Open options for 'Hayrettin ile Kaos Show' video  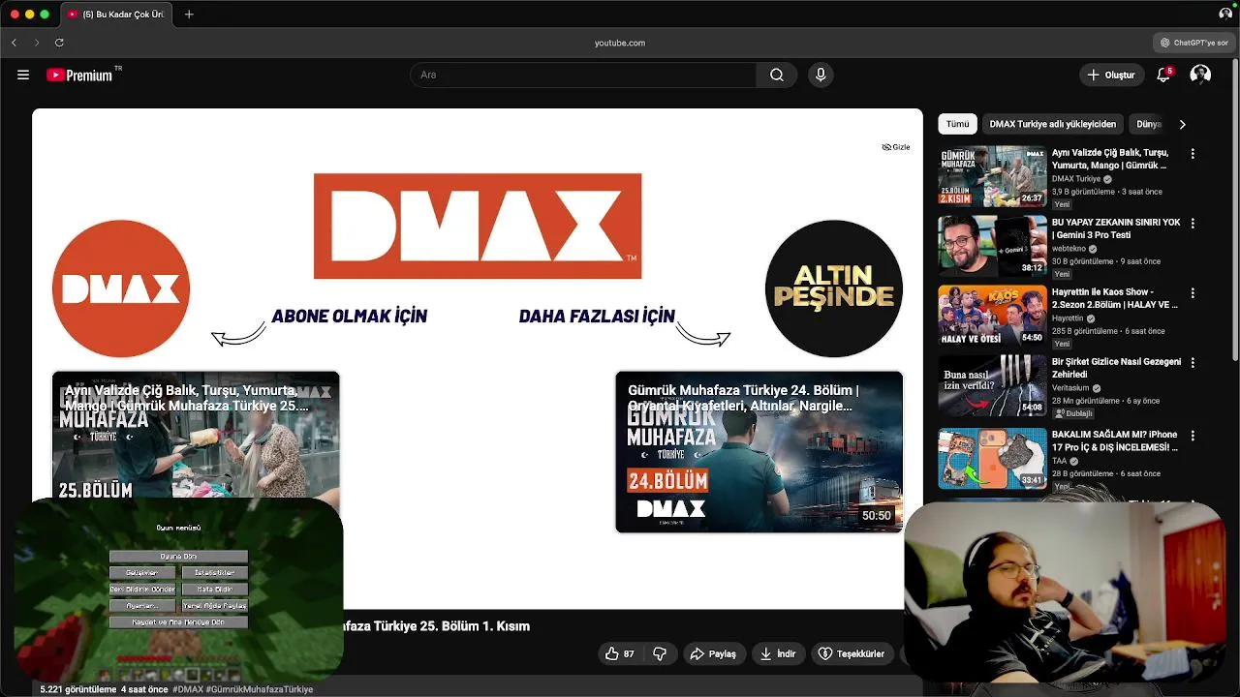(x=1193, y=293)
